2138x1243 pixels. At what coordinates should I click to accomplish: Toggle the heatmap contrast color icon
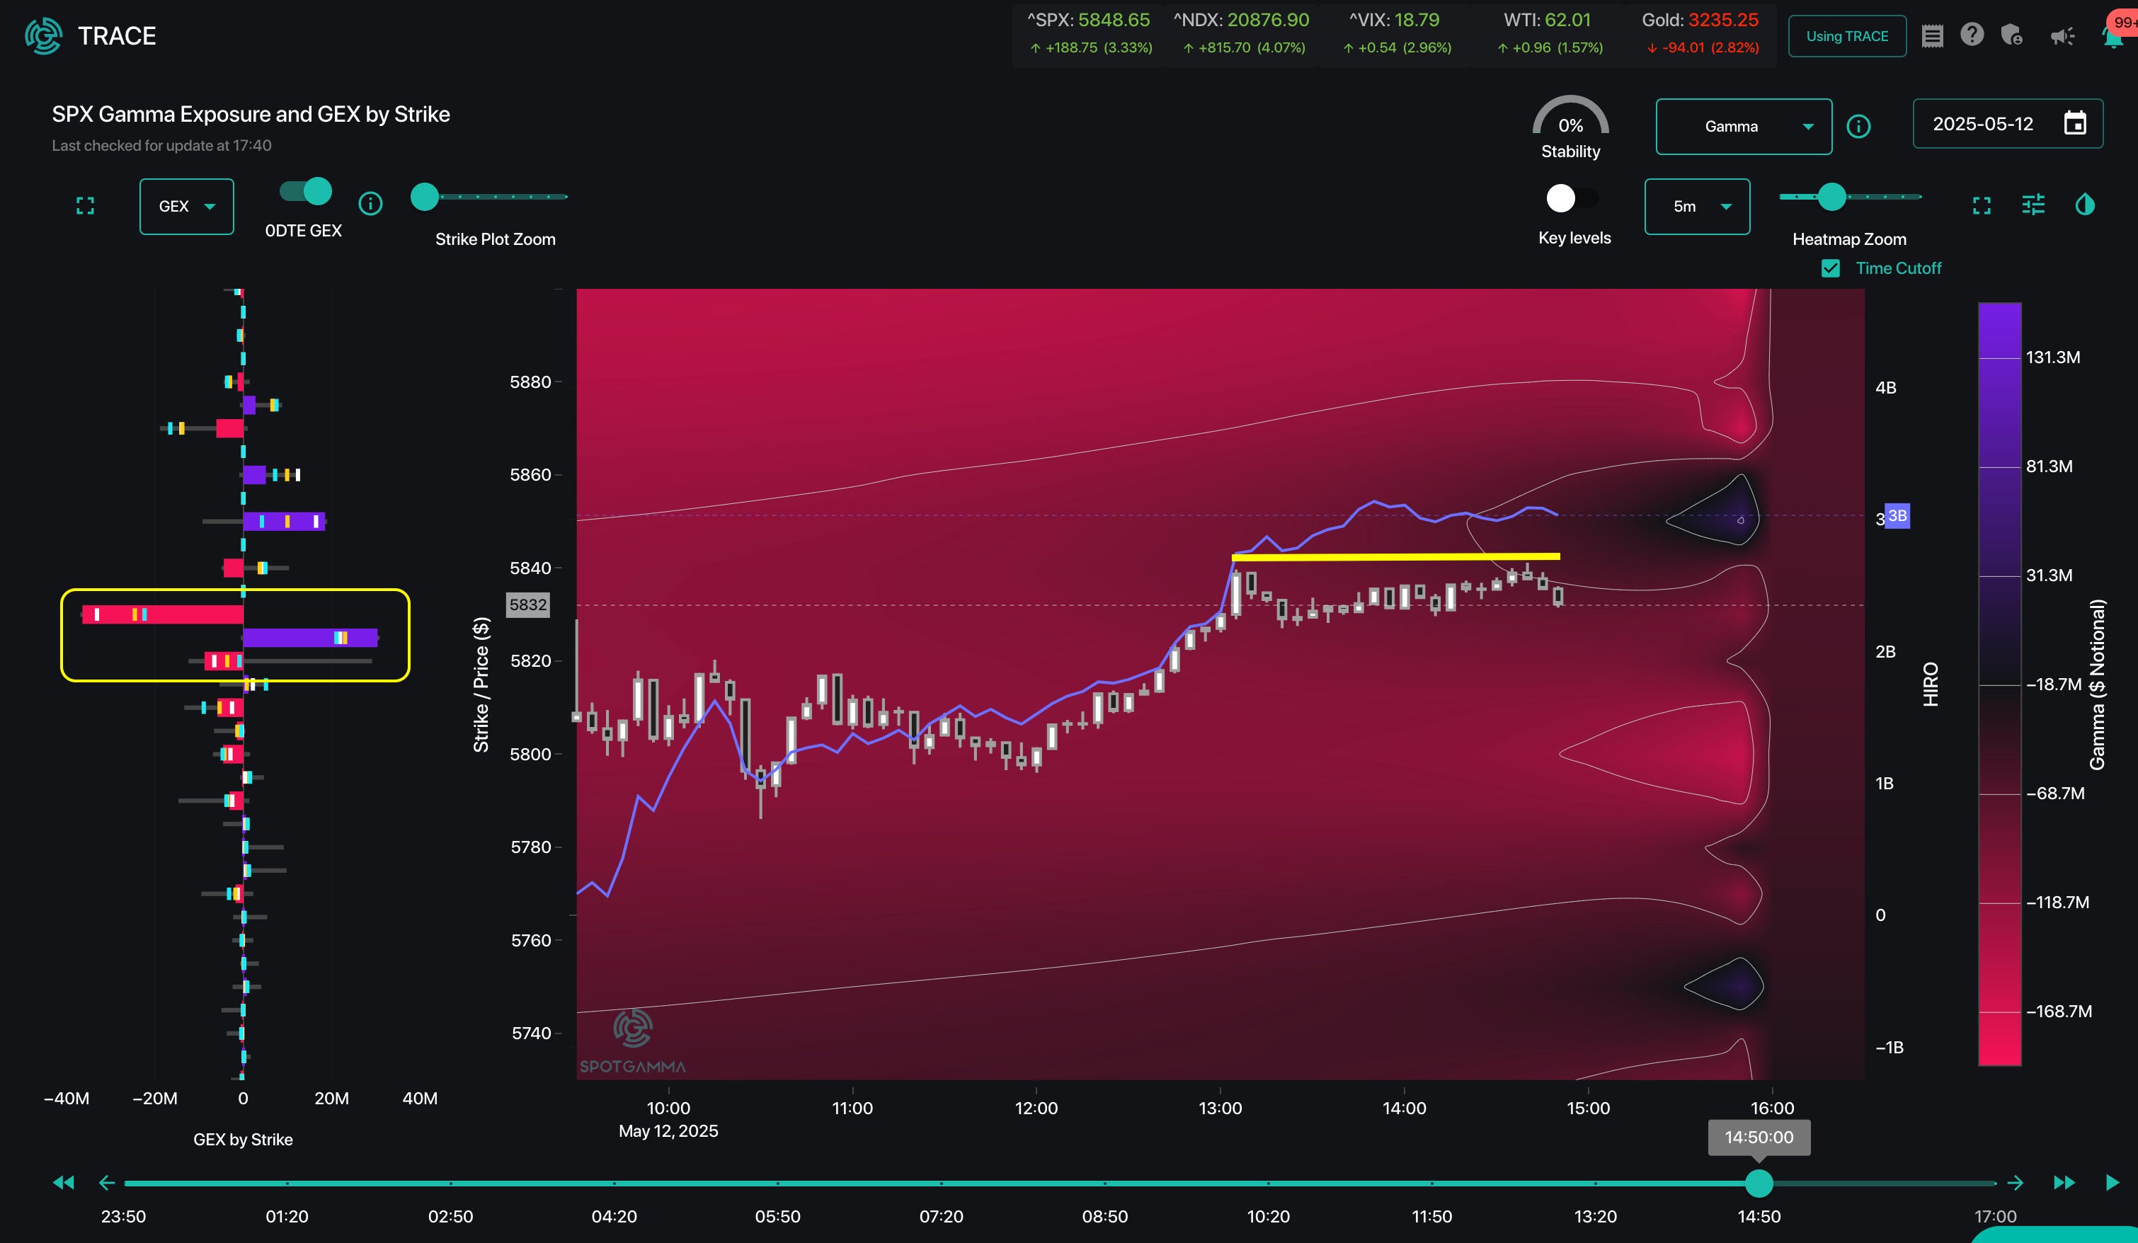tap(2084, 205)
